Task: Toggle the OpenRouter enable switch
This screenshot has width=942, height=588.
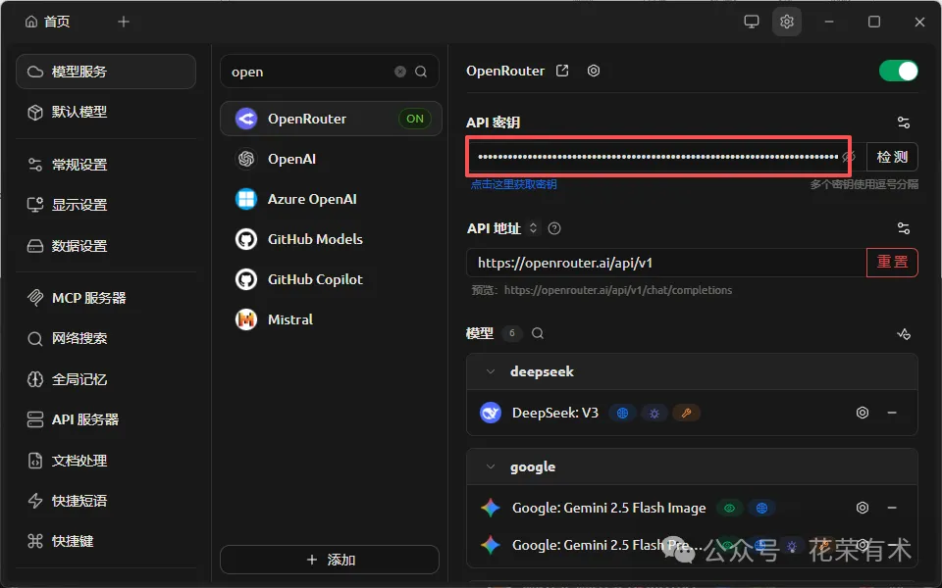Action: point(898,71)
